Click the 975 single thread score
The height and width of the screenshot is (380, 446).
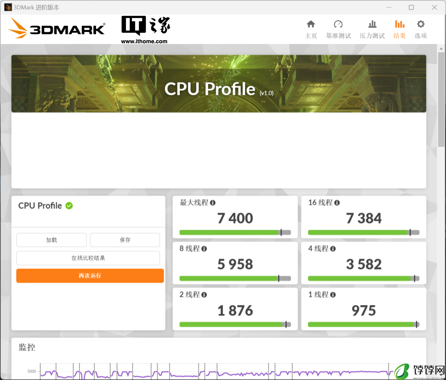coord(364,311)
